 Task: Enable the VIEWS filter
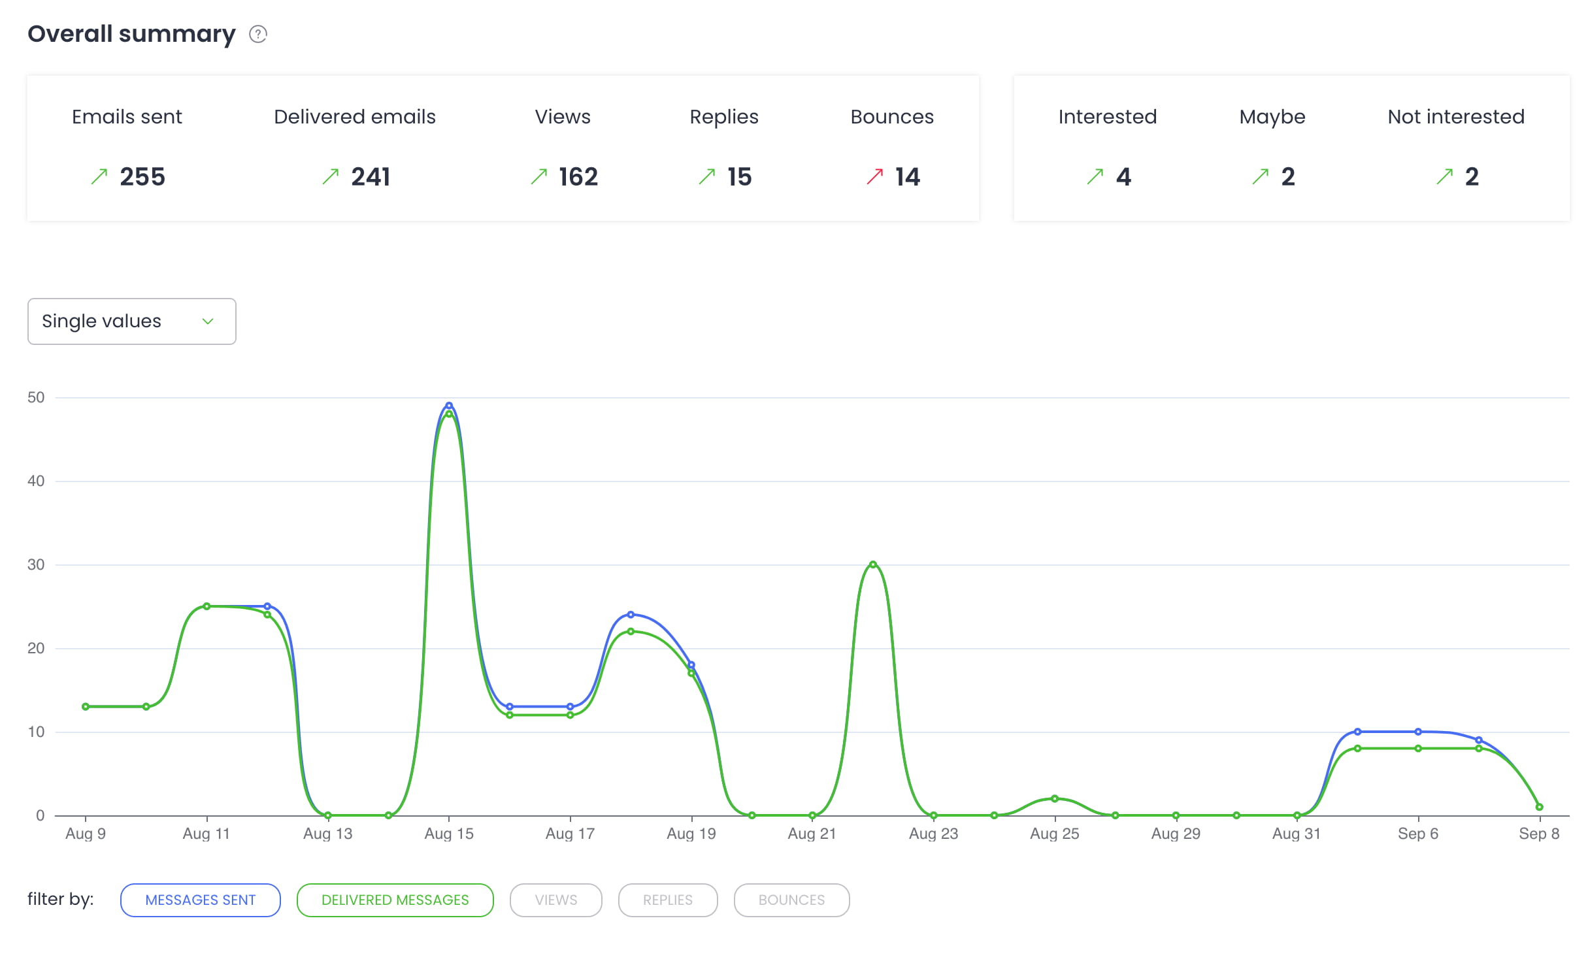[x=555, y=900]
